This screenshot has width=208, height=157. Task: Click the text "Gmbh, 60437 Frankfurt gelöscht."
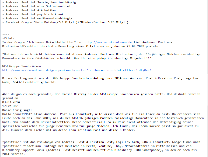pos(29,82)
